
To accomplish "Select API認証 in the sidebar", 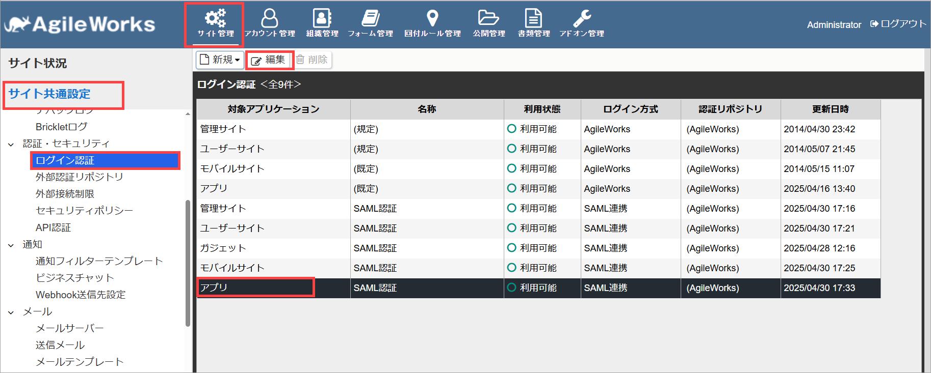I will (53, 227).
